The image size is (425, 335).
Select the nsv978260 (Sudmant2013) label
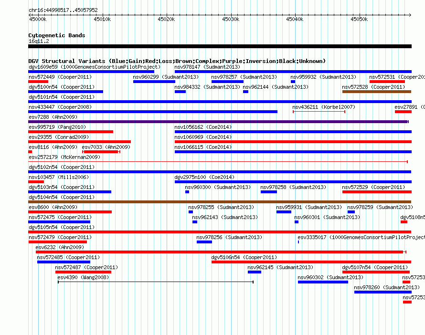point(387,287)
